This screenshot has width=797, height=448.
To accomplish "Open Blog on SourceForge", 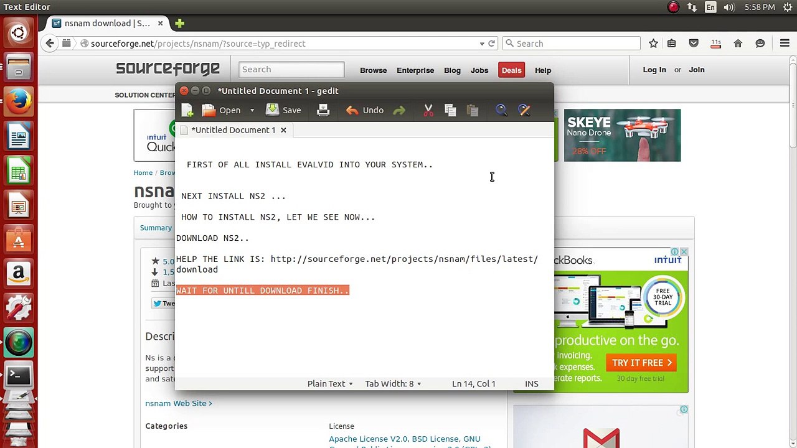I will (x=452, y=70).
